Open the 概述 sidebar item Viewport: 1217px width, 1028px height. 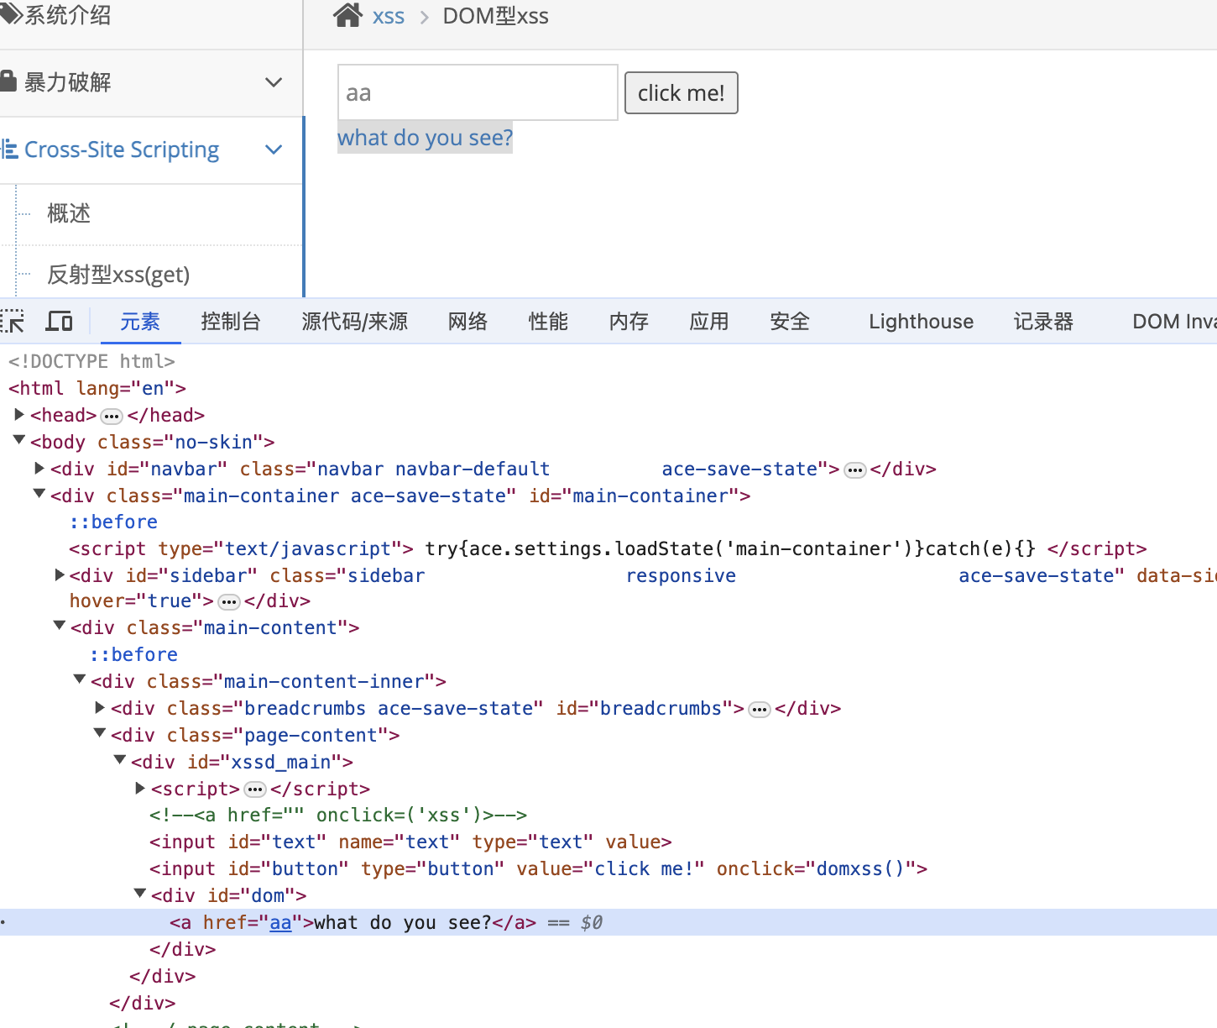point(69,213)
